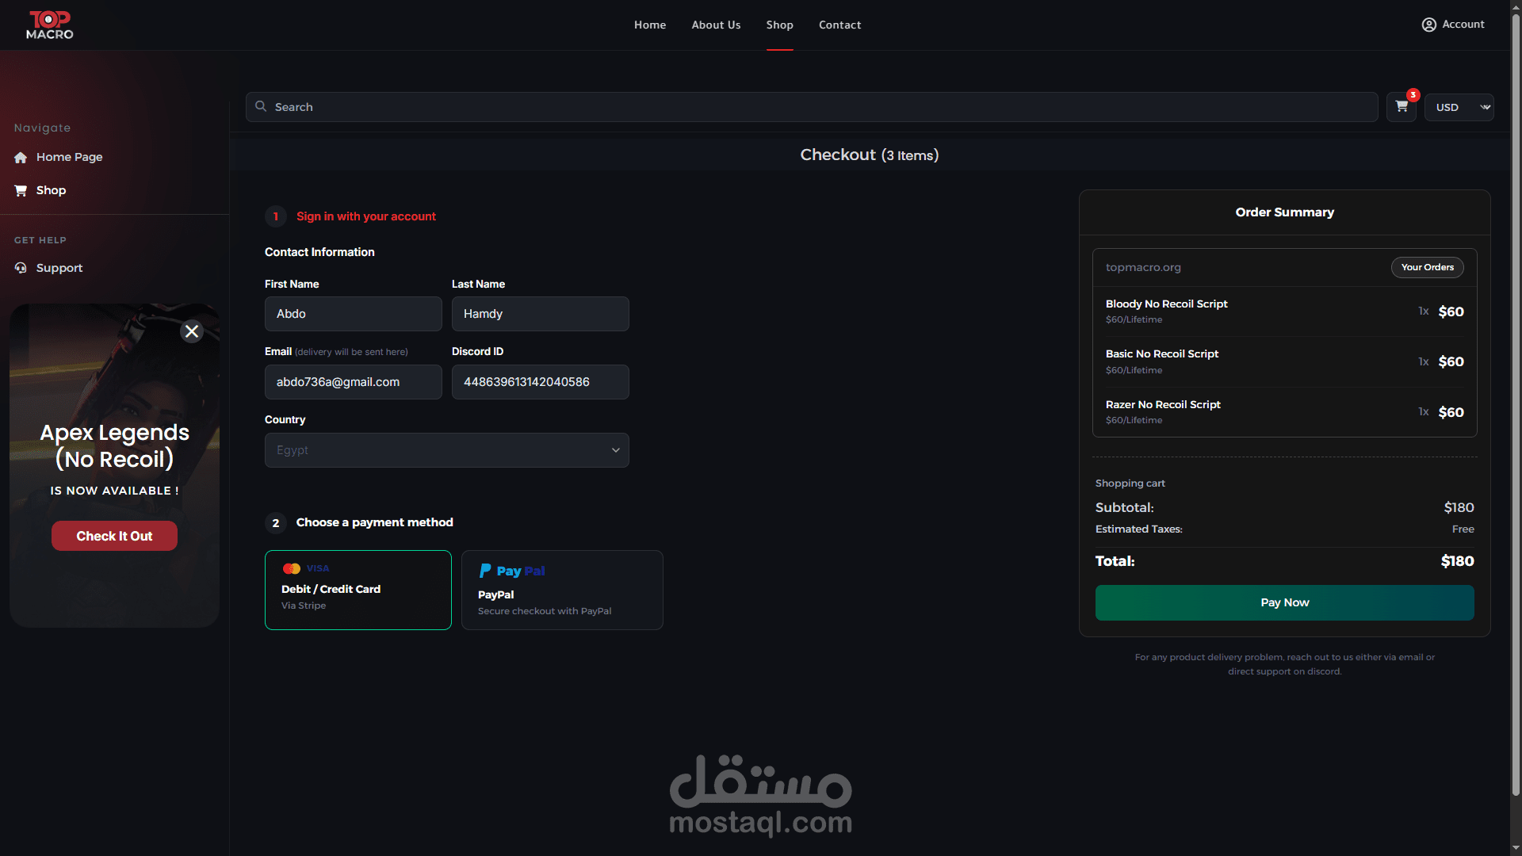The height and width of the screenshot is (856, 1522).
Task: Click the Apex Legends (No Recoil) title
Action: (115, 445)
